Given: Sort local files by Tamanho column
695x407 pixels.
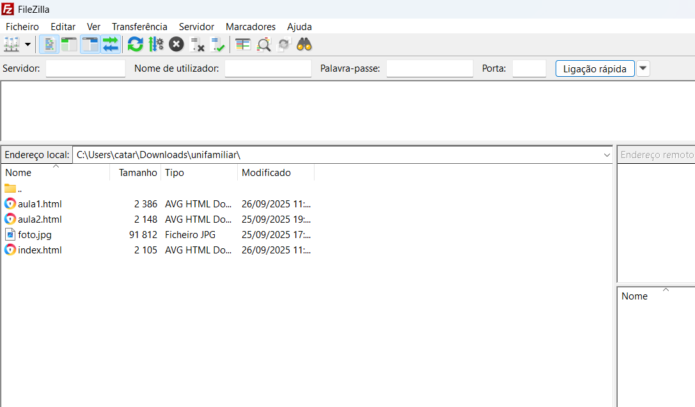Looking at the screenshot, I should [137, 173].
